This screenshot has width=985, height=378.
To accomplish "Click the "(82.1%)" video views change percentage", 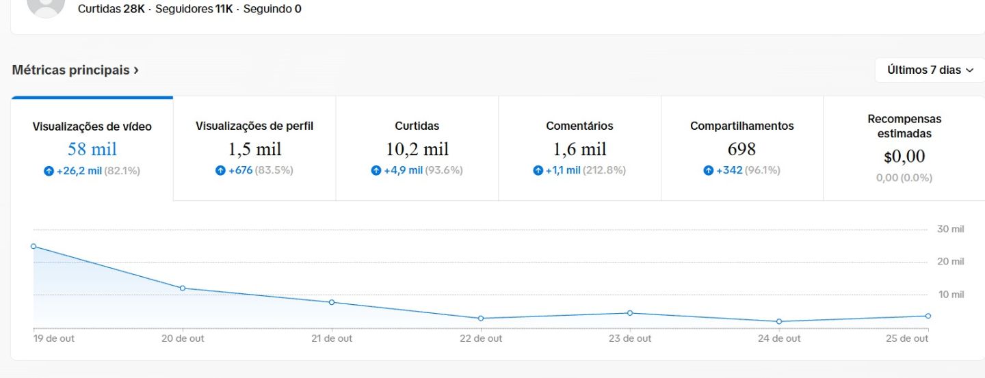I will 122,171.
